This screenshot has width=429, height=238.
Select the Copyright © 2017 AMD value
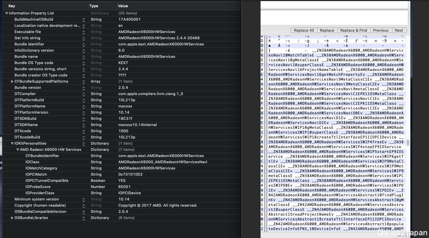coord(158,205)
